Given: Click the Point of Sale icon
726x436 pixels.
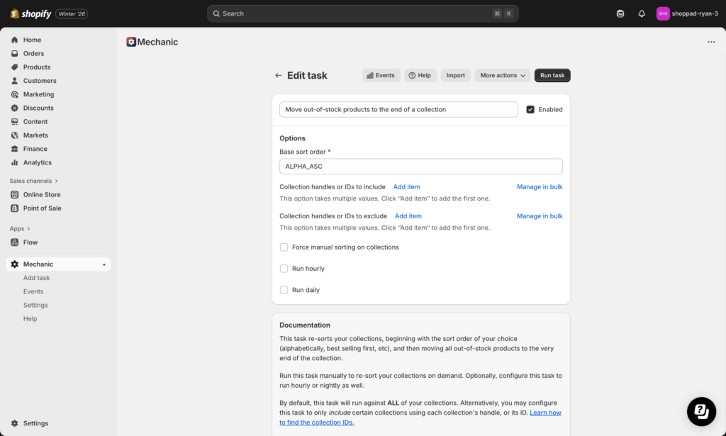Looking at the screenshot, I should tap(14, 208).
